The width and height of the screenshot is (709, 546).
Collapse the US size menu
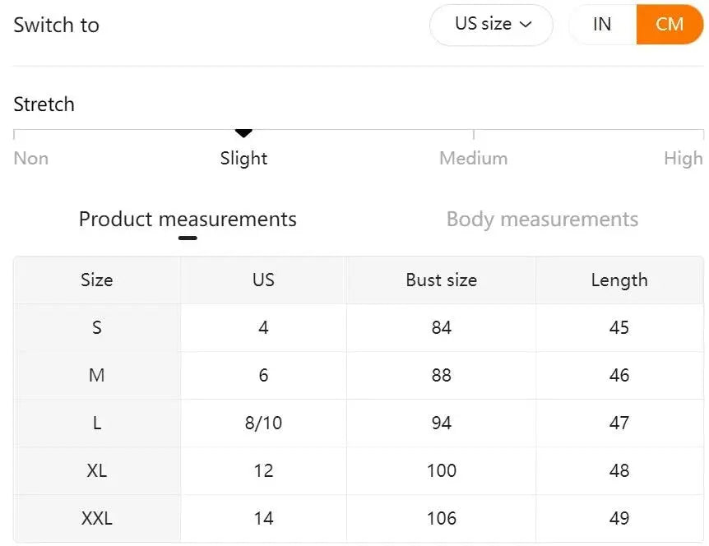[491, 25]
